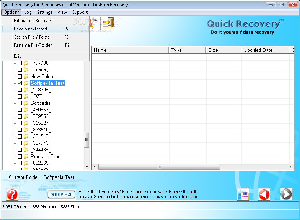Screen dimensions: 300x220
Task: Open the Settings menu
Action: (45, 12)
